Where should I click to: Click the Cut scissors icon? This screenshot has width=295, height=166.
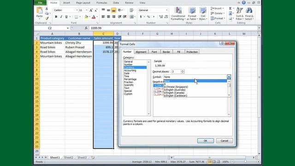pyautogui.click(x=47, y=9)
